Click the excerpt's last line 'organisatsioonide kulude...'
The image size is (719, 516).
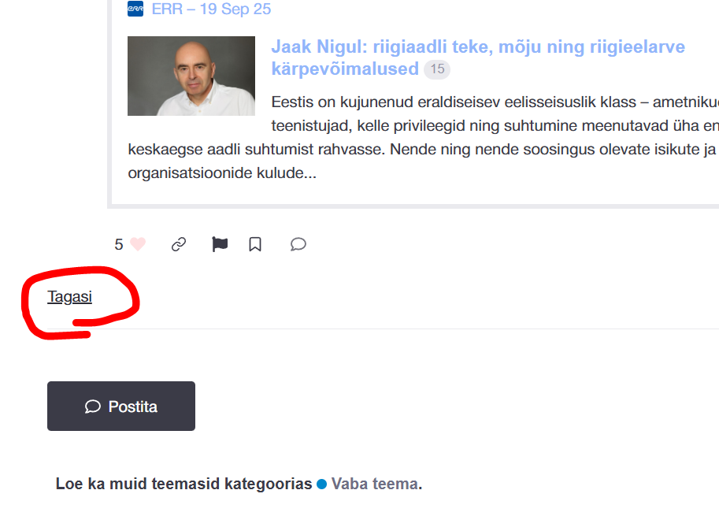pos(222,173)
